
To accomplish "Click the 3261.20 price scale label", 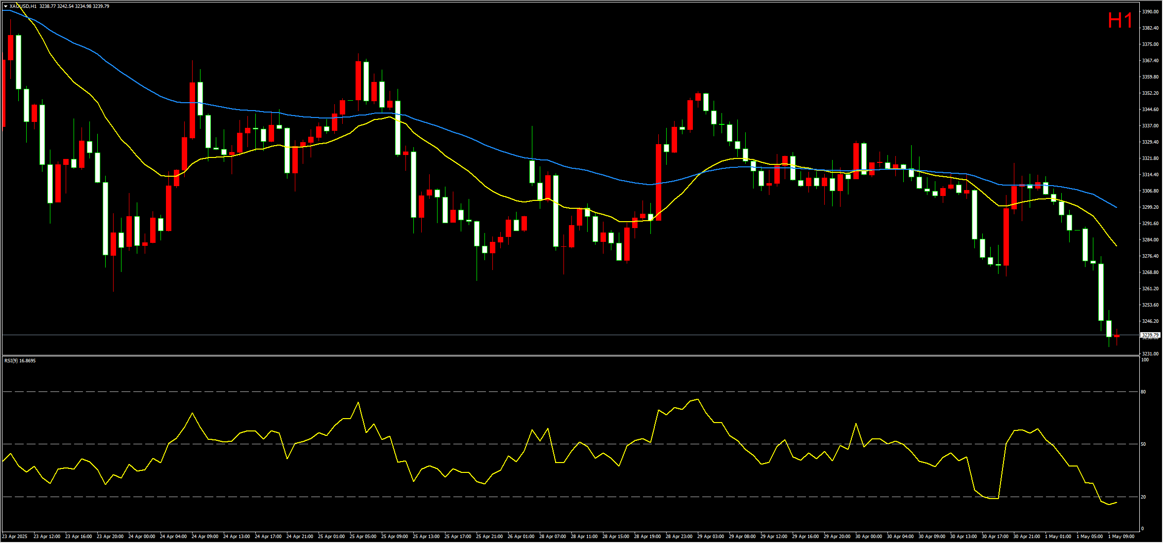I will pyautogui.click(x=1150, y=288).
